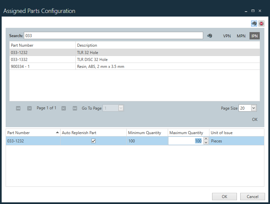Confirm the dialog with OK button

(224, 196)
